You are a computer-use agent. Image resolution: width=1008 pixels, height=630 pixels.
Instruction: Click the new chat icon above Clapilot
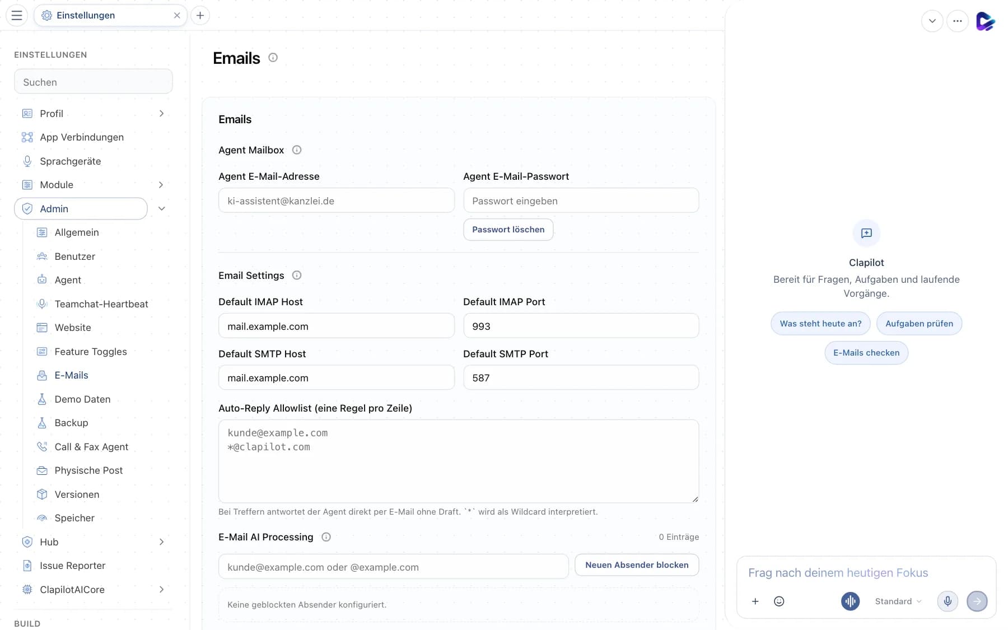click(x=866, y=233)
